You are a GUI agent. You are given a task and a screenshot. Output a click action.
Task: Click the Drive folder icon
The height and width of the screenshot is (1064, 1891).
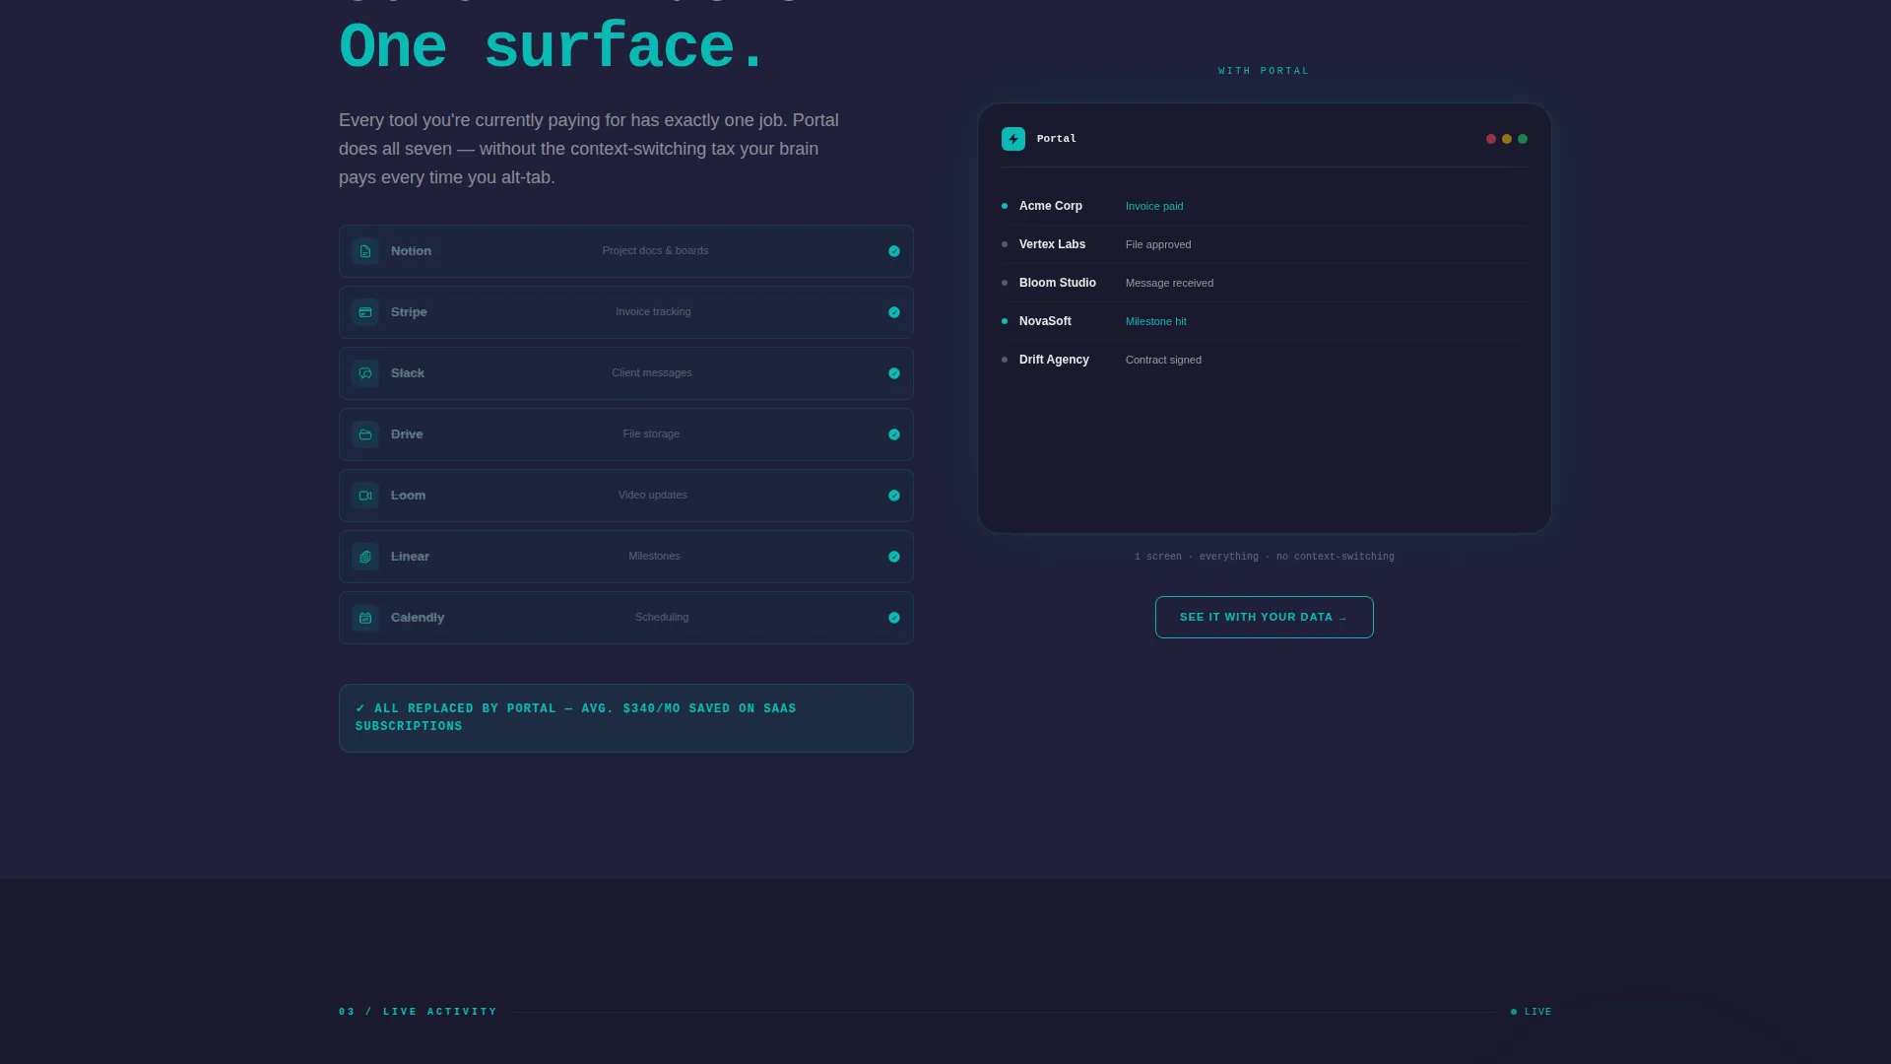tap(365, 434)
